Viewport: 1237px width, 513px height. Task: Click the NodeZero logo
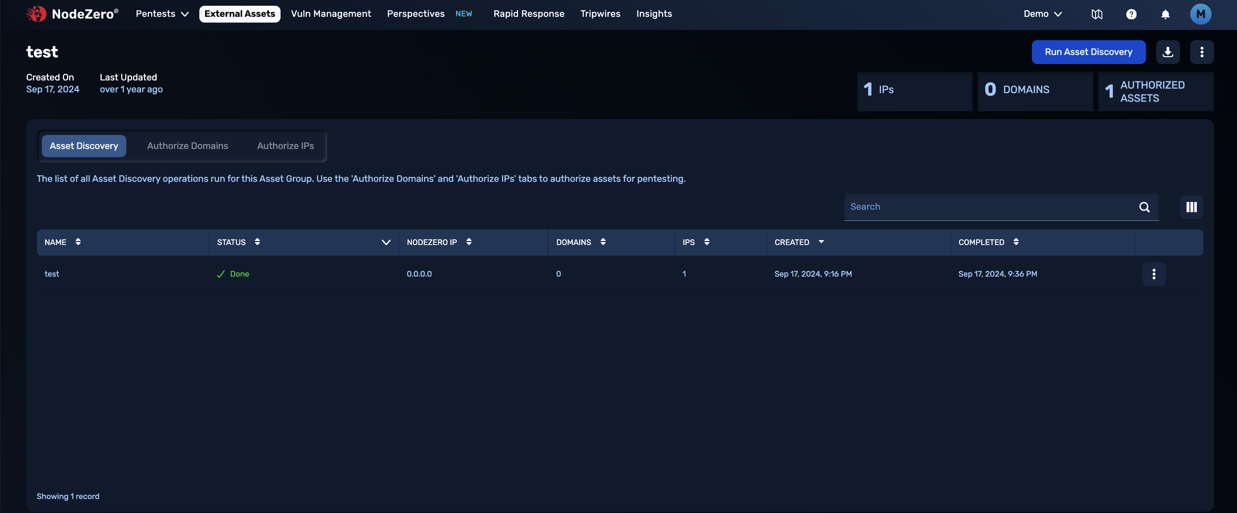pos(72,14)
